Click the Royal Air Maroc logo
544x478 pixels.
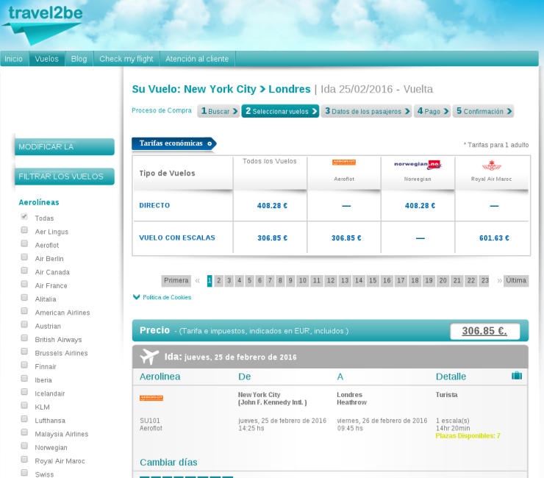pyautogui.click(x=492, y=165)
